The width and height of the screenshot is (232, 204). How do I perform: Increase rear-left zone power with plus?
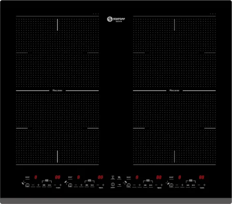tap(81, 185)
